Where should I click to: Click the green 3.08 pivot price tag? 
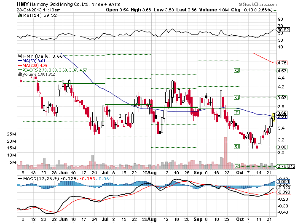click(282, 147)
